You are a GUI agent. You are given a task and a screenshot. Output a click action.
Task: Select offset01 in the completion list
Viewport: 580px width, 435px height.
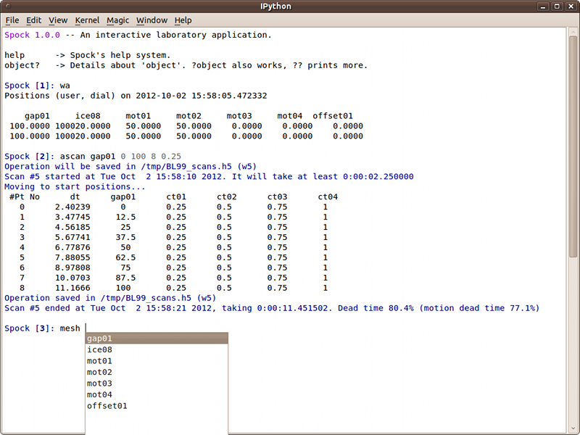[157, 406]
